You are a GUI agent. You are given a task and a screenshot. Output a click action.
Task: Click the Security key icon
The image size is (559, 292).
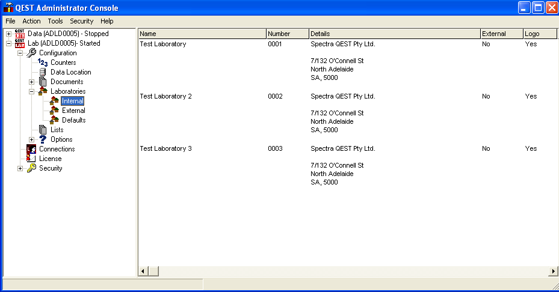pyautogui.click(x=32, y=168)
